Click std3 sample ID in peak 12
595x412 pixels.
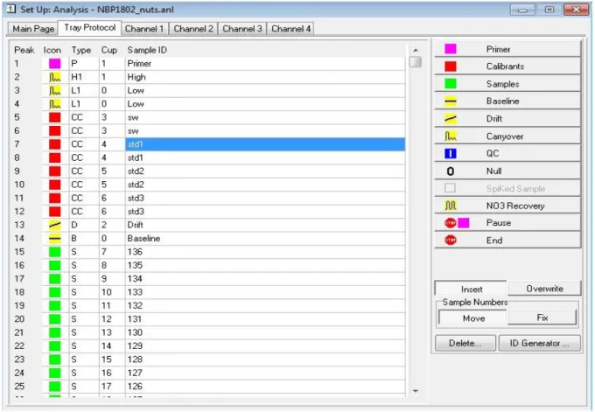tap(136, 212)
